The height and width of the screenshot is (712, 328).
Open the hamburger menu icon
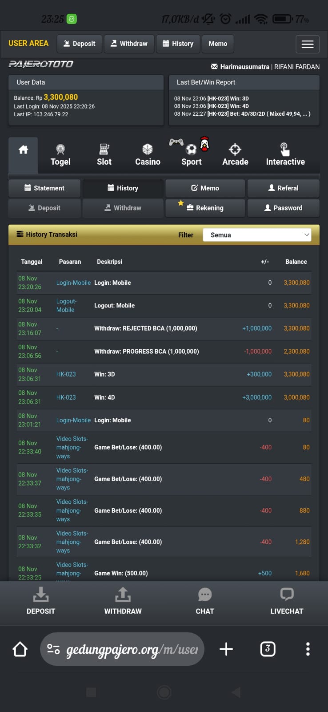(307, 44)
